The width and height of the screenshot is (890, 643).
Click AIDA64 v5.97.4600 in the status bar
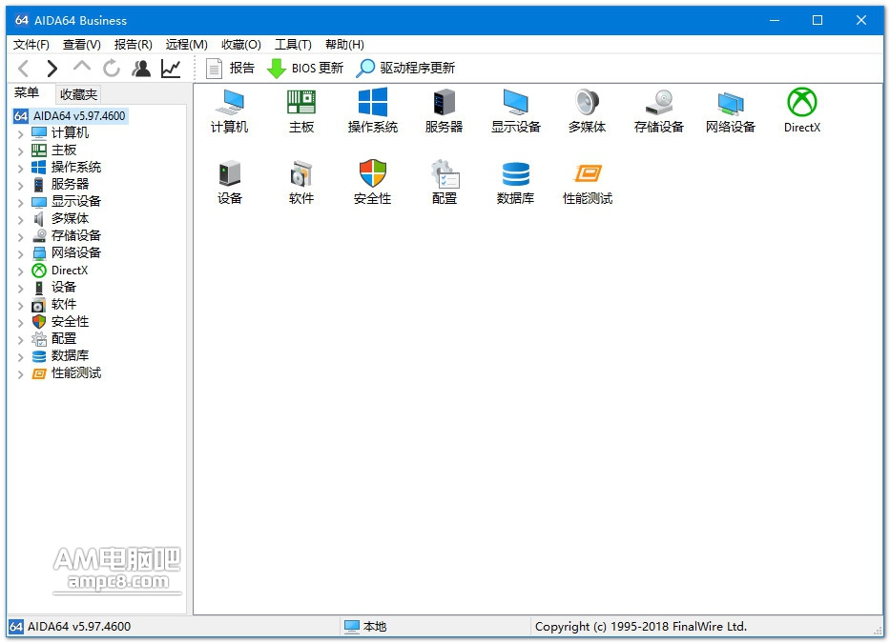click(x=71, y=626)
